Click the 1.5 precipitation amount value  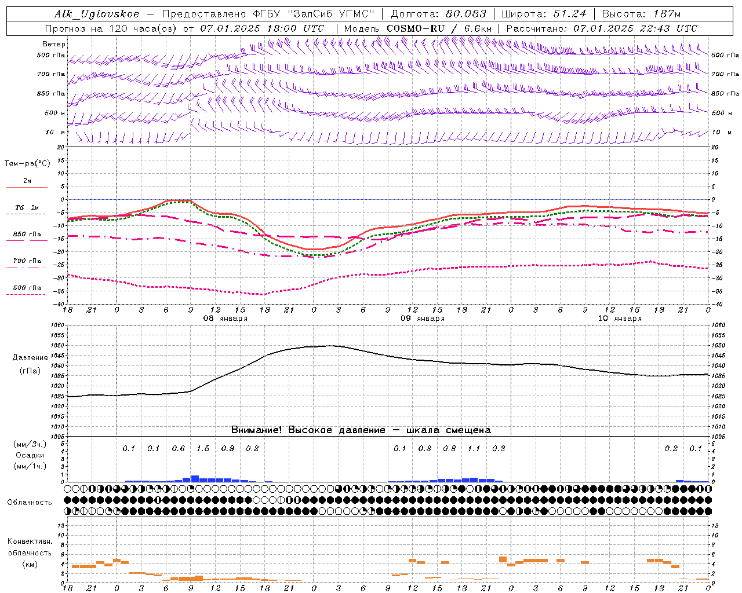pos(203,449)
